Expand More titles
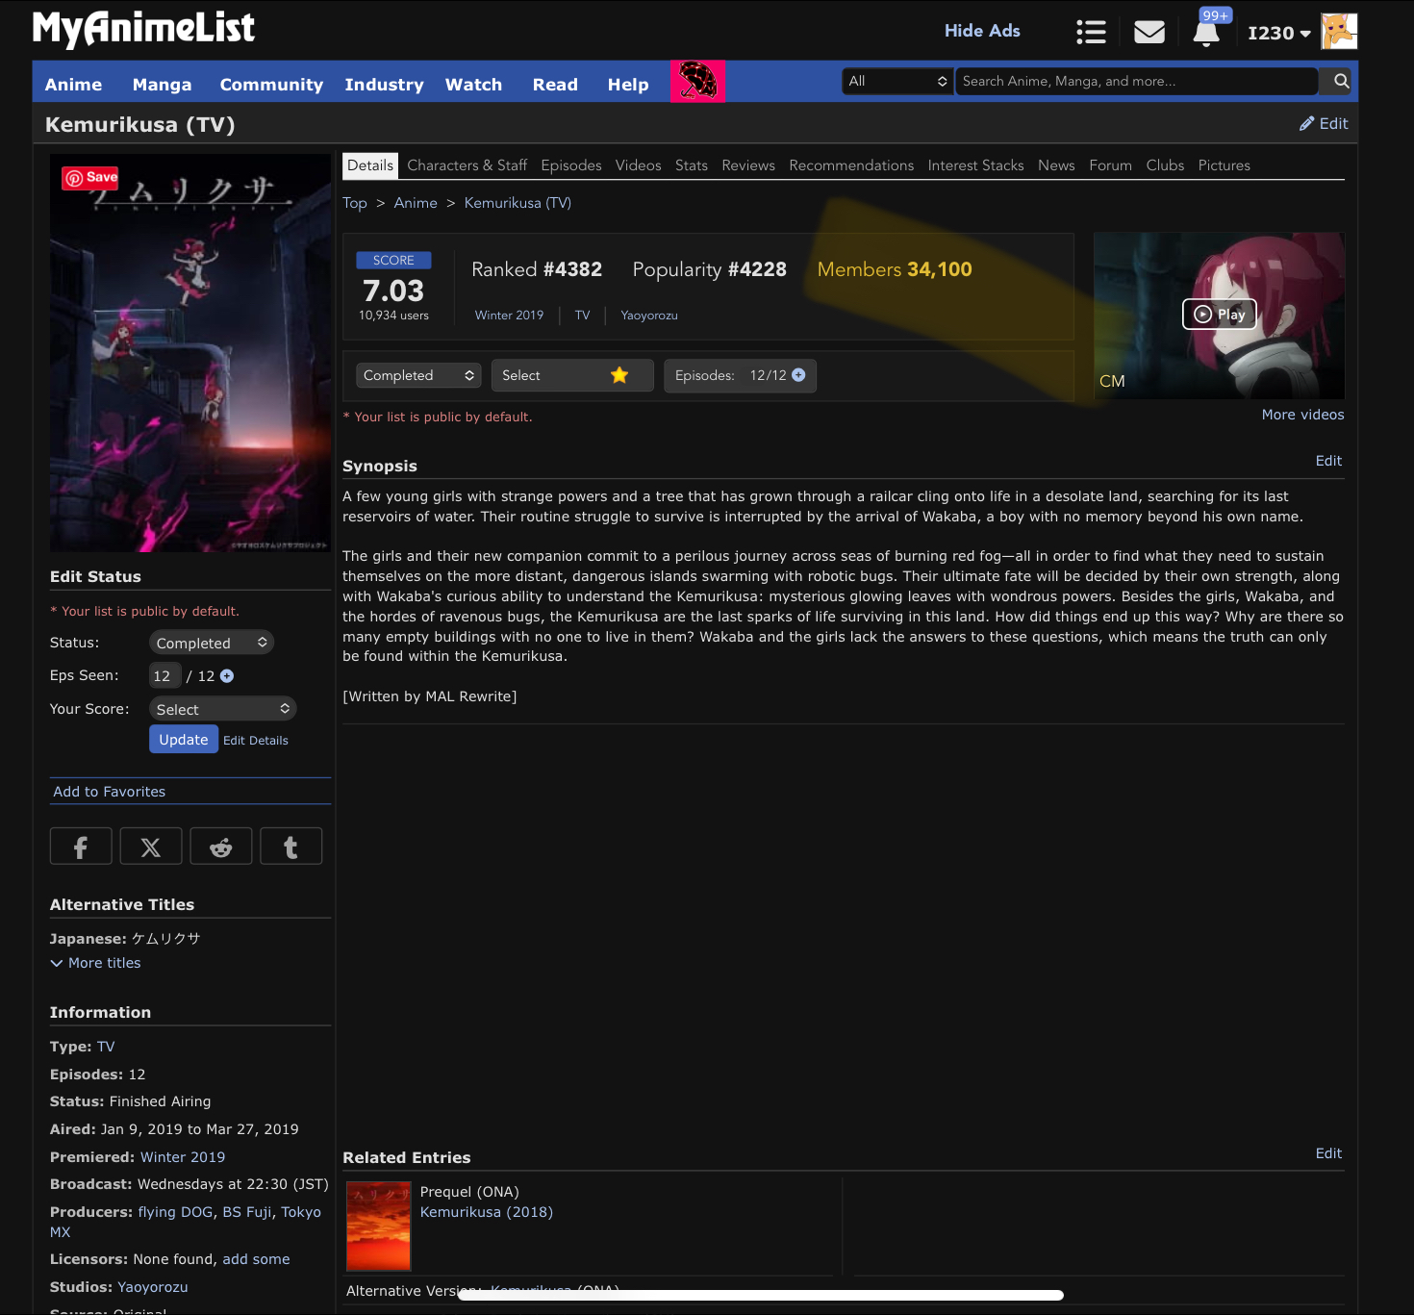The height and width of the screenshot is (1315, 1414). pos(95,963)
